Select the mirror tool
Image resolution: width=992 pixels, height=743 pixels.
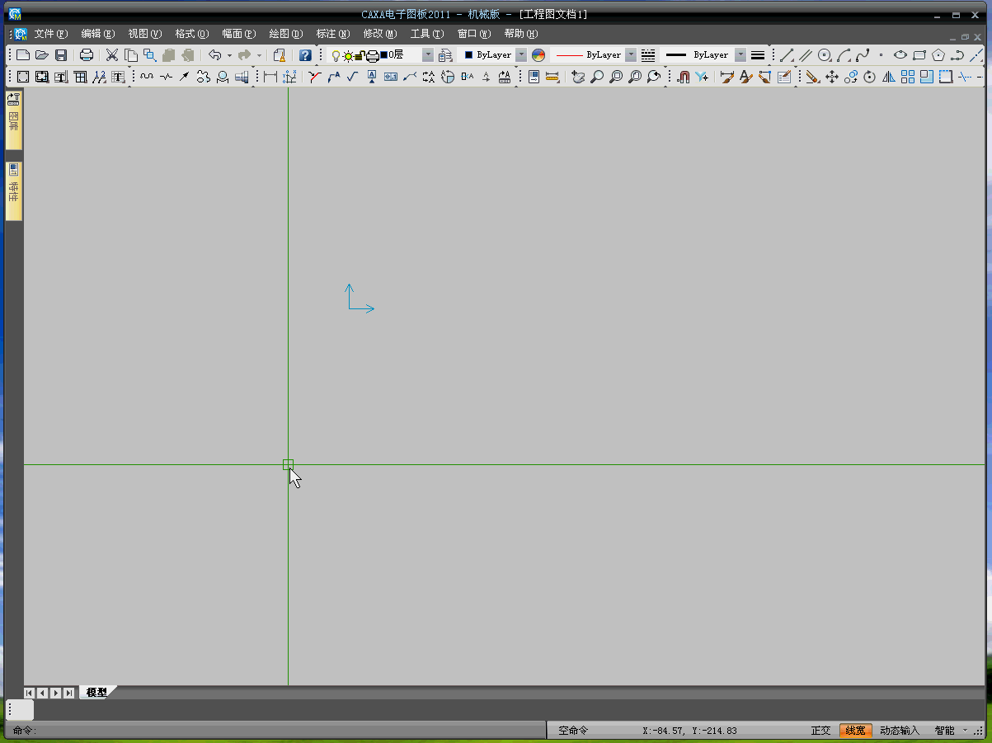tap(889, 77)
